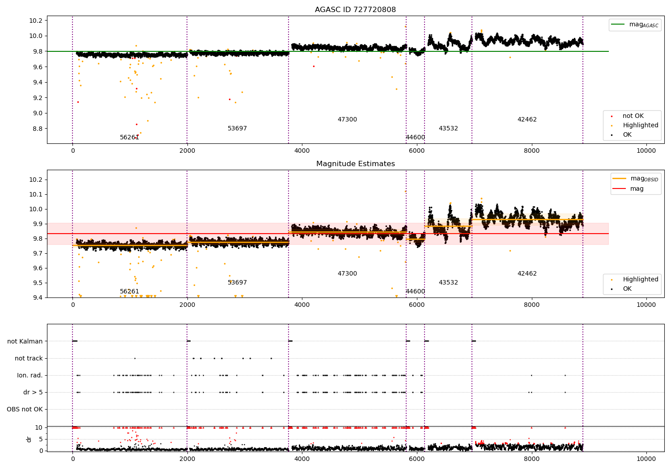
Task: Click x tick 8000 in Magnitude Estimates plot
Action: click(531, 305)
